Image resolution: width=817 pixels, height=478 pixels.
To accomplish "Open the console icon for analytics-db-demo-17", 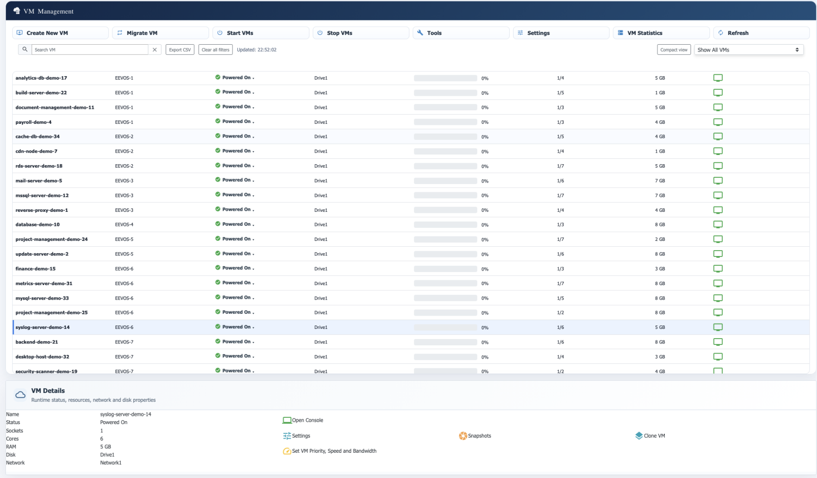I will pos(718,78).
